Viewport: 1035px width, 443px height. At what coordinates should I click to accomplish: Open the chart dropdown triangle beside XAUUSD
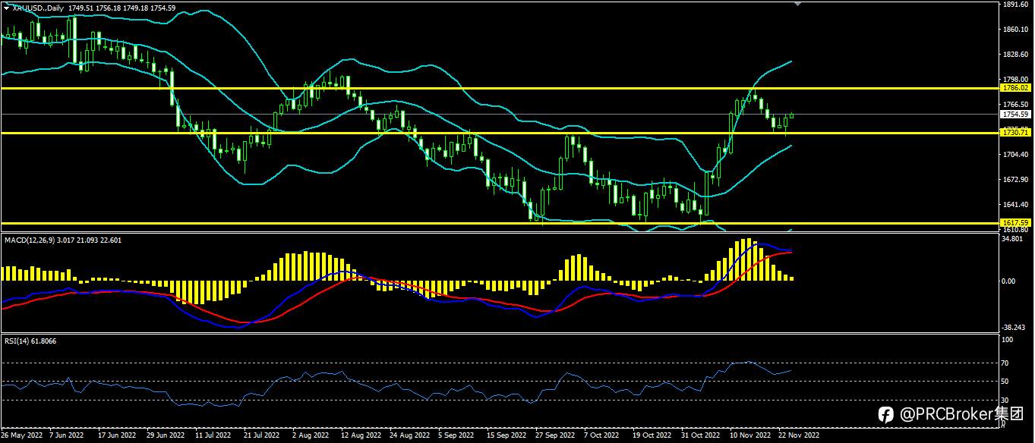6,8
